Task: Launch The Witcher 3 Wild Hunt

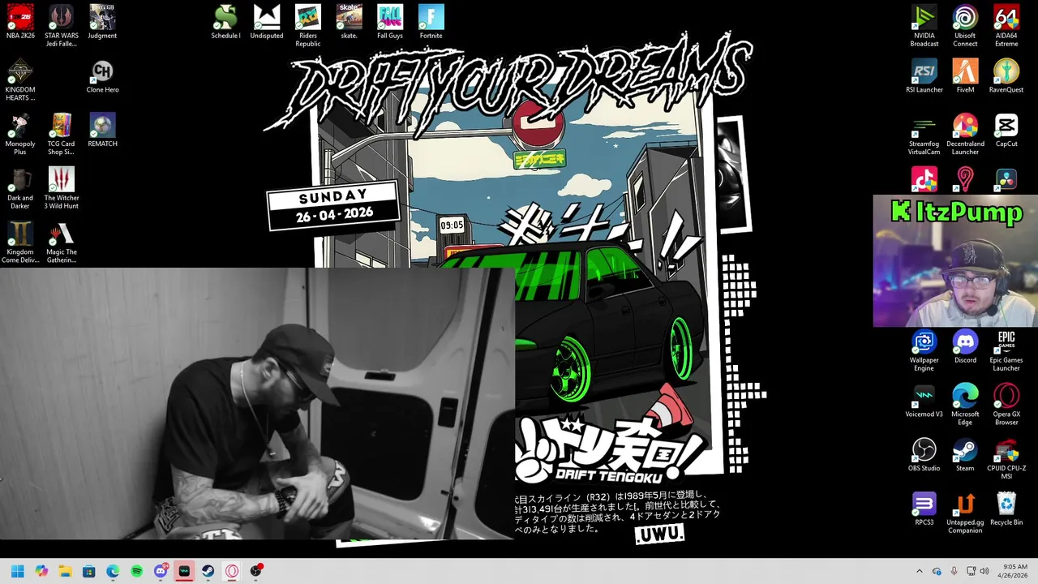Action: (62, 188)
